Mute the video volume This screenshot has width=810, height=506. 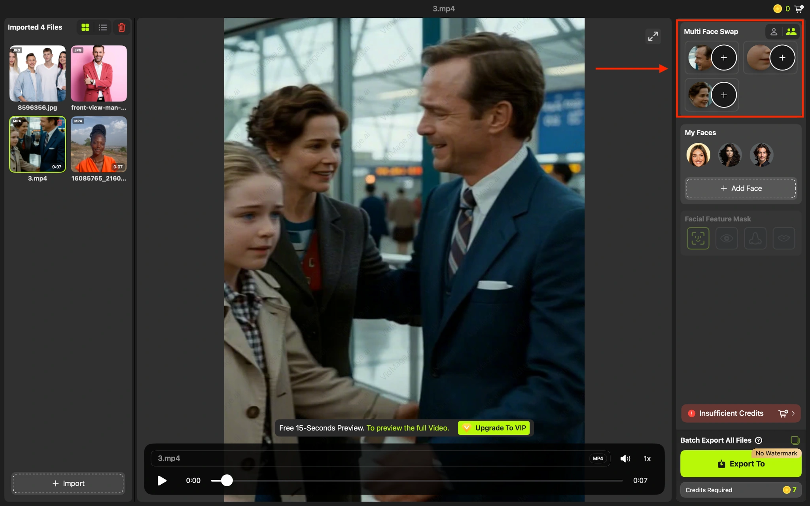point(625,459)
